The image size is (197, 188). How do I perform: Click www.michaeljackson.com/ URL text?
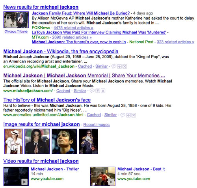(28, 91)
